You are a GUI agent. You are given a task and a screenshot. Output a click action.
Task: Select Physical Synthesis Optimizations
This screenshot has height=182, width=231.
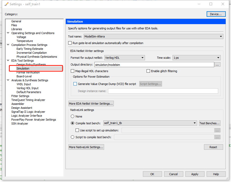[x=37, y=57]
